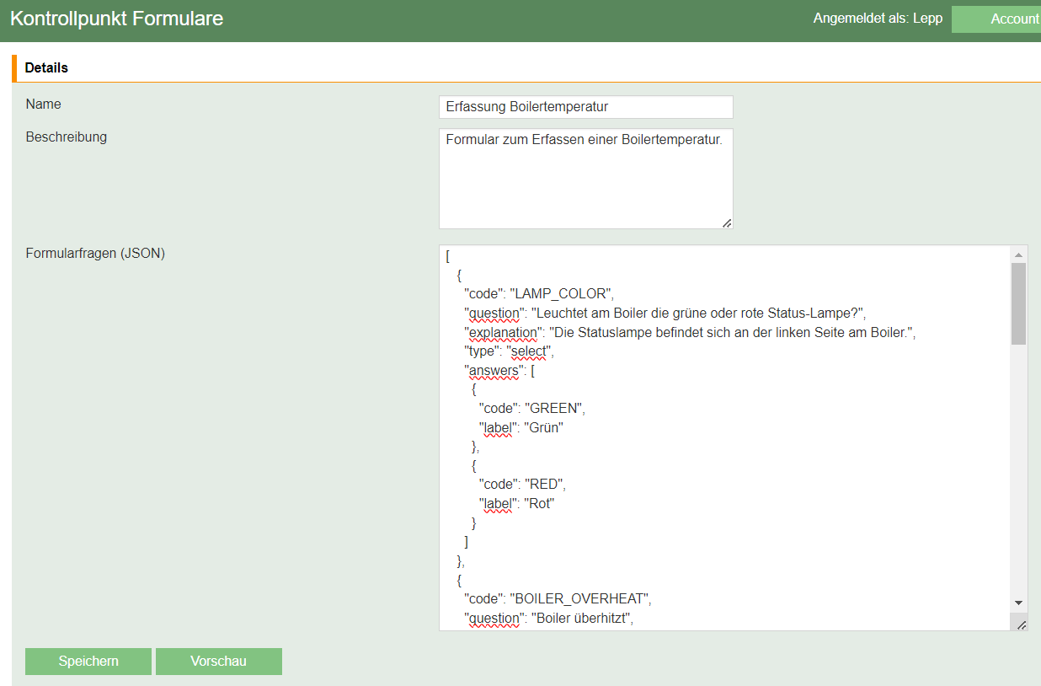1041x686 pixels.
Task: Click the "BOILER_OVERHEAT" code line
Action: coord(558,599)
